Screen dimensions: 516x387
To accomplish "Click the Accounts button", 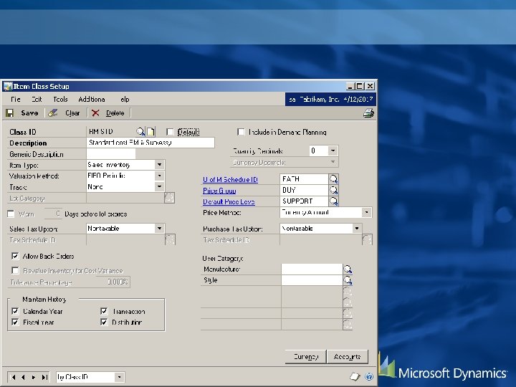I will pos(347,357).
